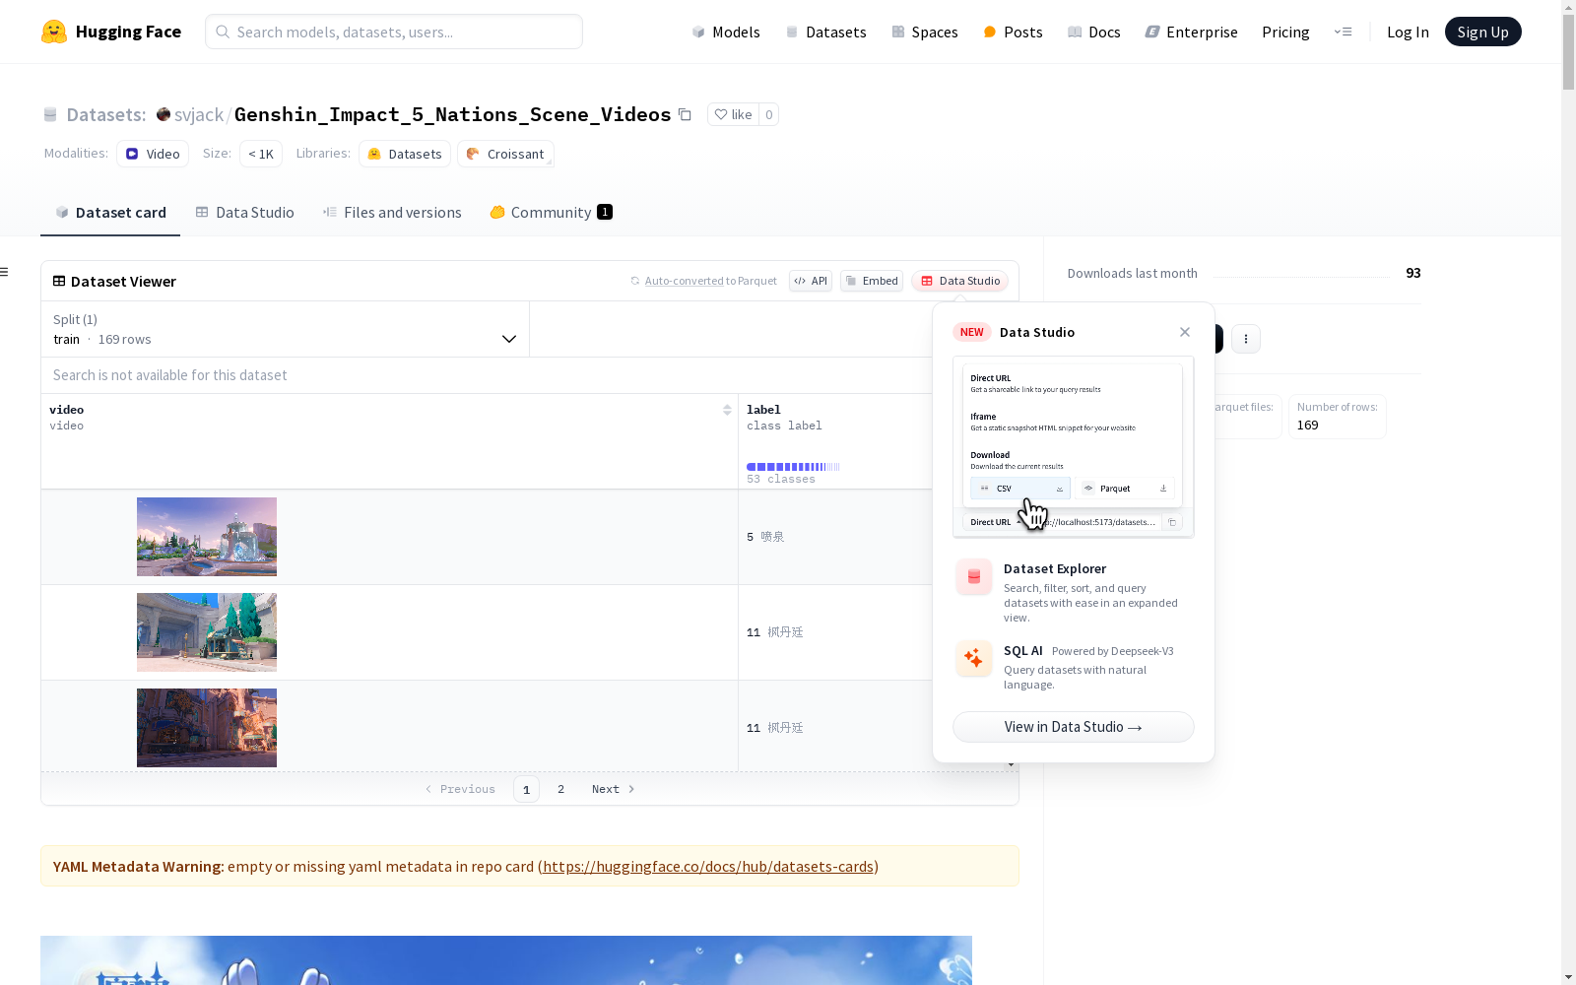This screenshot has width=1576, height=985.
Task: Click the Datasets library tag
Action: (x=405, y=154)
